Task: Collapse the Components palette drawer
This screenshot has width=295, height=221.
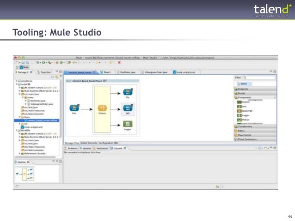Action: coord(255,97)
